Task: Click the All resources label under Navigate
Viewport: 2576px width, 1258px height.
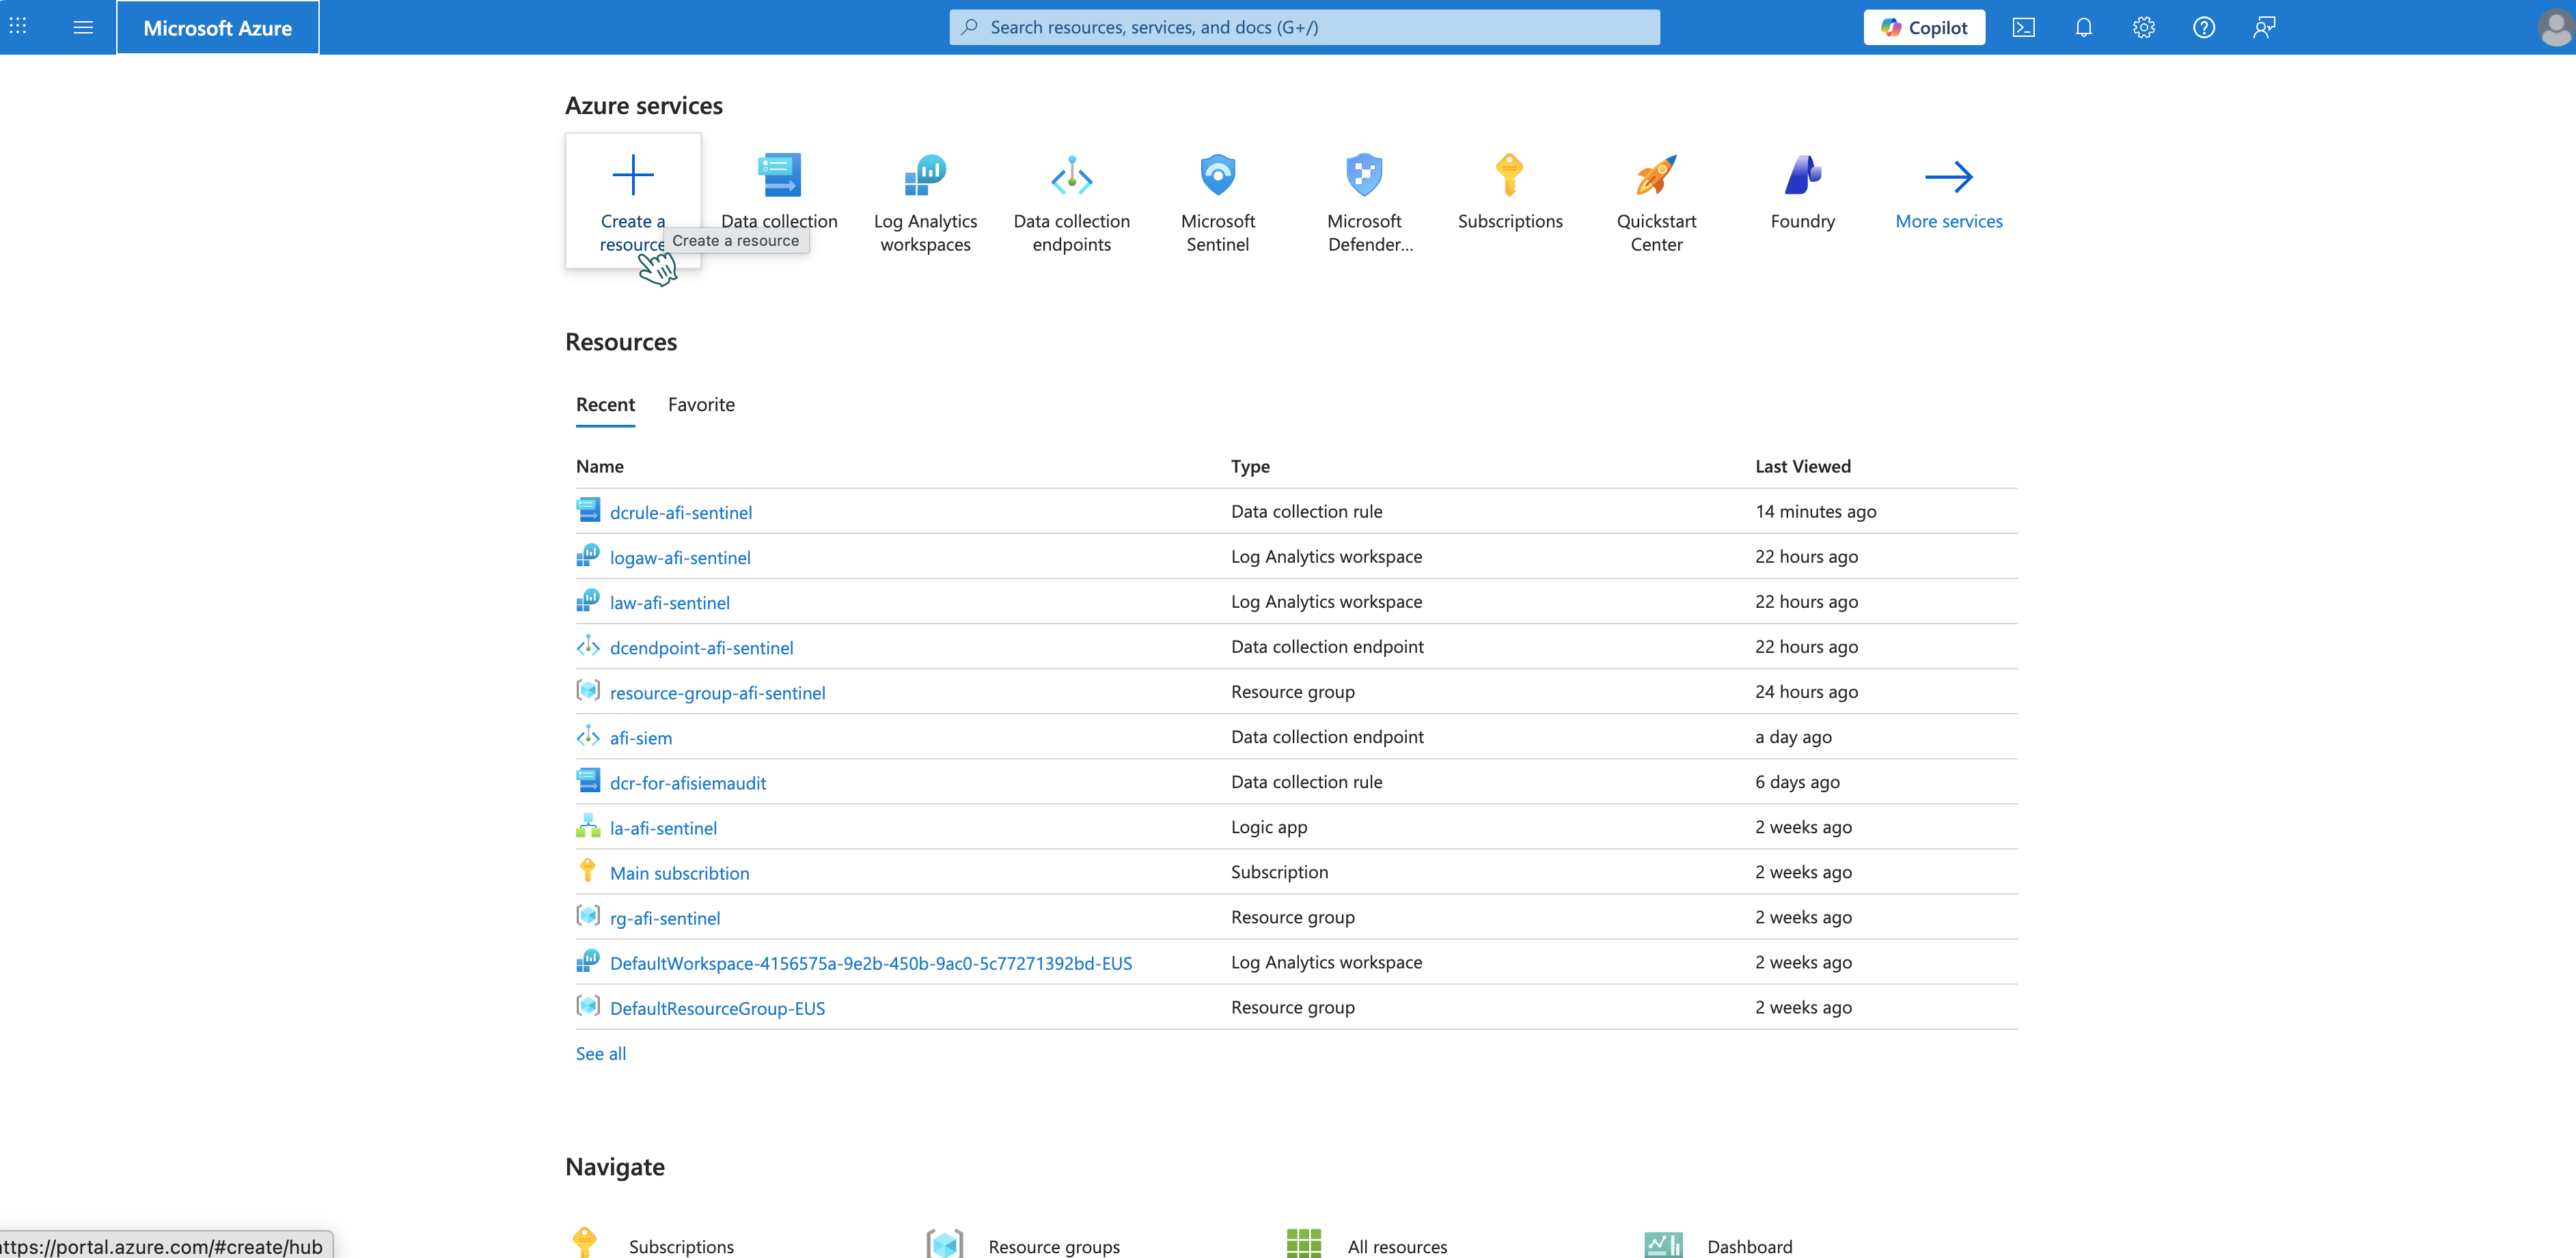Action: coord(1397,1246)
